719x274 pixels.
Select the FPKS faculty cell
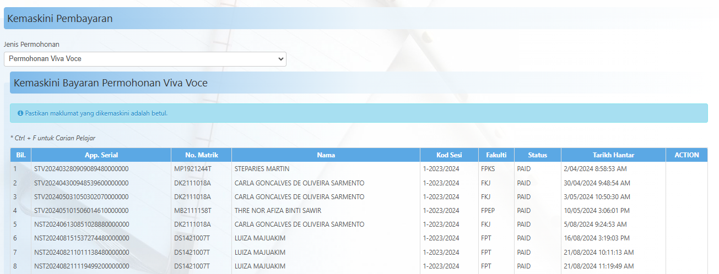pyautogui.click(x=489, y=169)
